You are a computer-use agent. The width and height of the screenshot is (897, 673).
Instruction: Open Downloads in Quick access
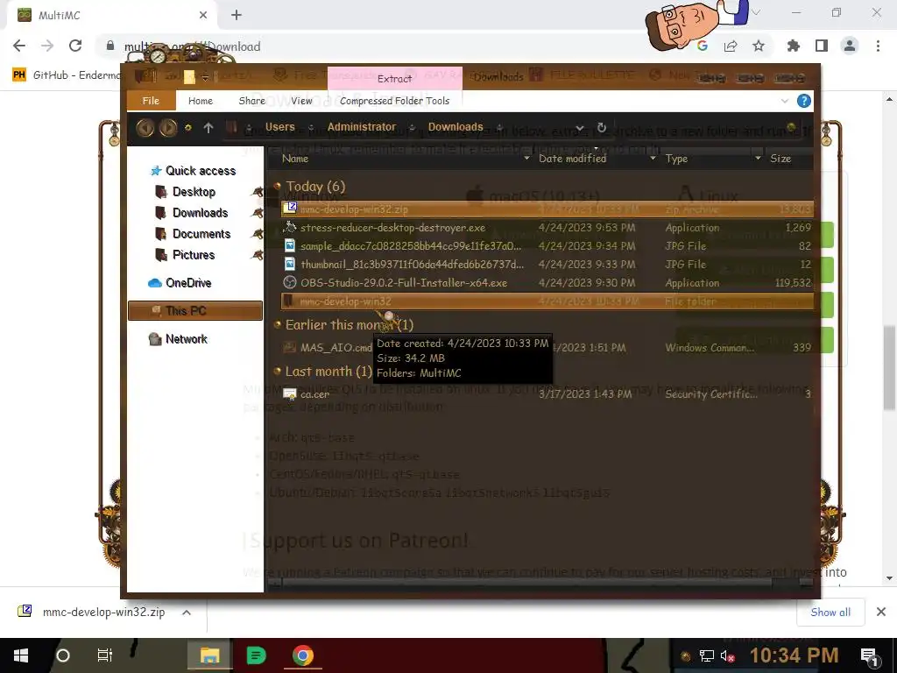tap(201, 213)
